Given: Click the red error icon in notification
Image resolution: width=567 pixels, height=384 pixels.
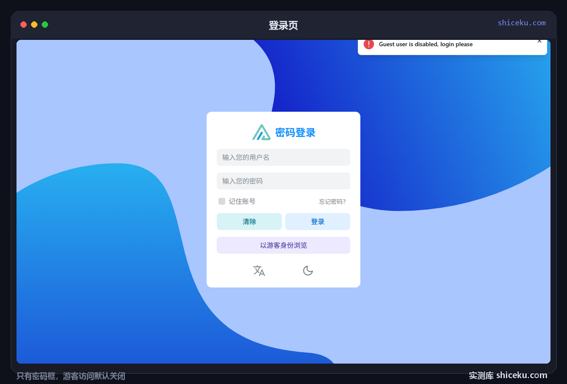Looking at the screenshot, I should (x=368, y=44).
